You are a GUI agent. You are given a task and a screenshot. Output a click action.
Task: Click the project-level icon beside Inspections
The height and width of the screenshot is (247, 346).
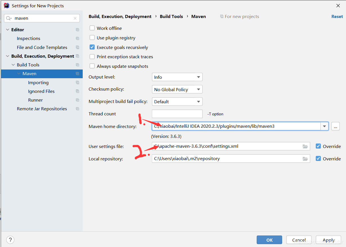(77, 39)
